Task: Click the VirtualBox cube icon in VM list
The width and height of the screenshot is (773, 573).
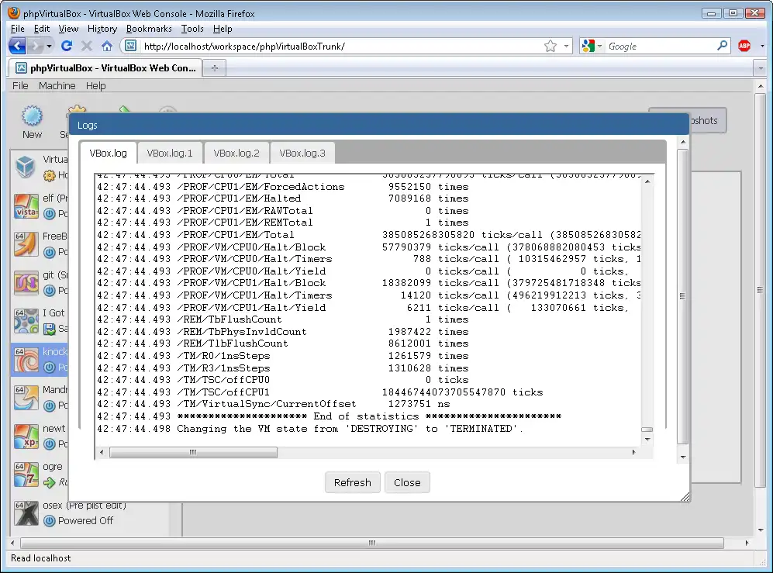Action: pos(25,167)
